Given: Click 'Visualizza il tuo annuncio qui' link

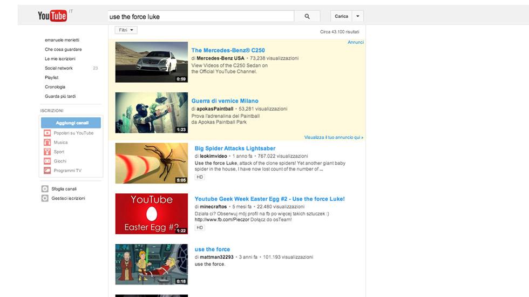Looking at the screenshot, I should [x=334, y=137].
